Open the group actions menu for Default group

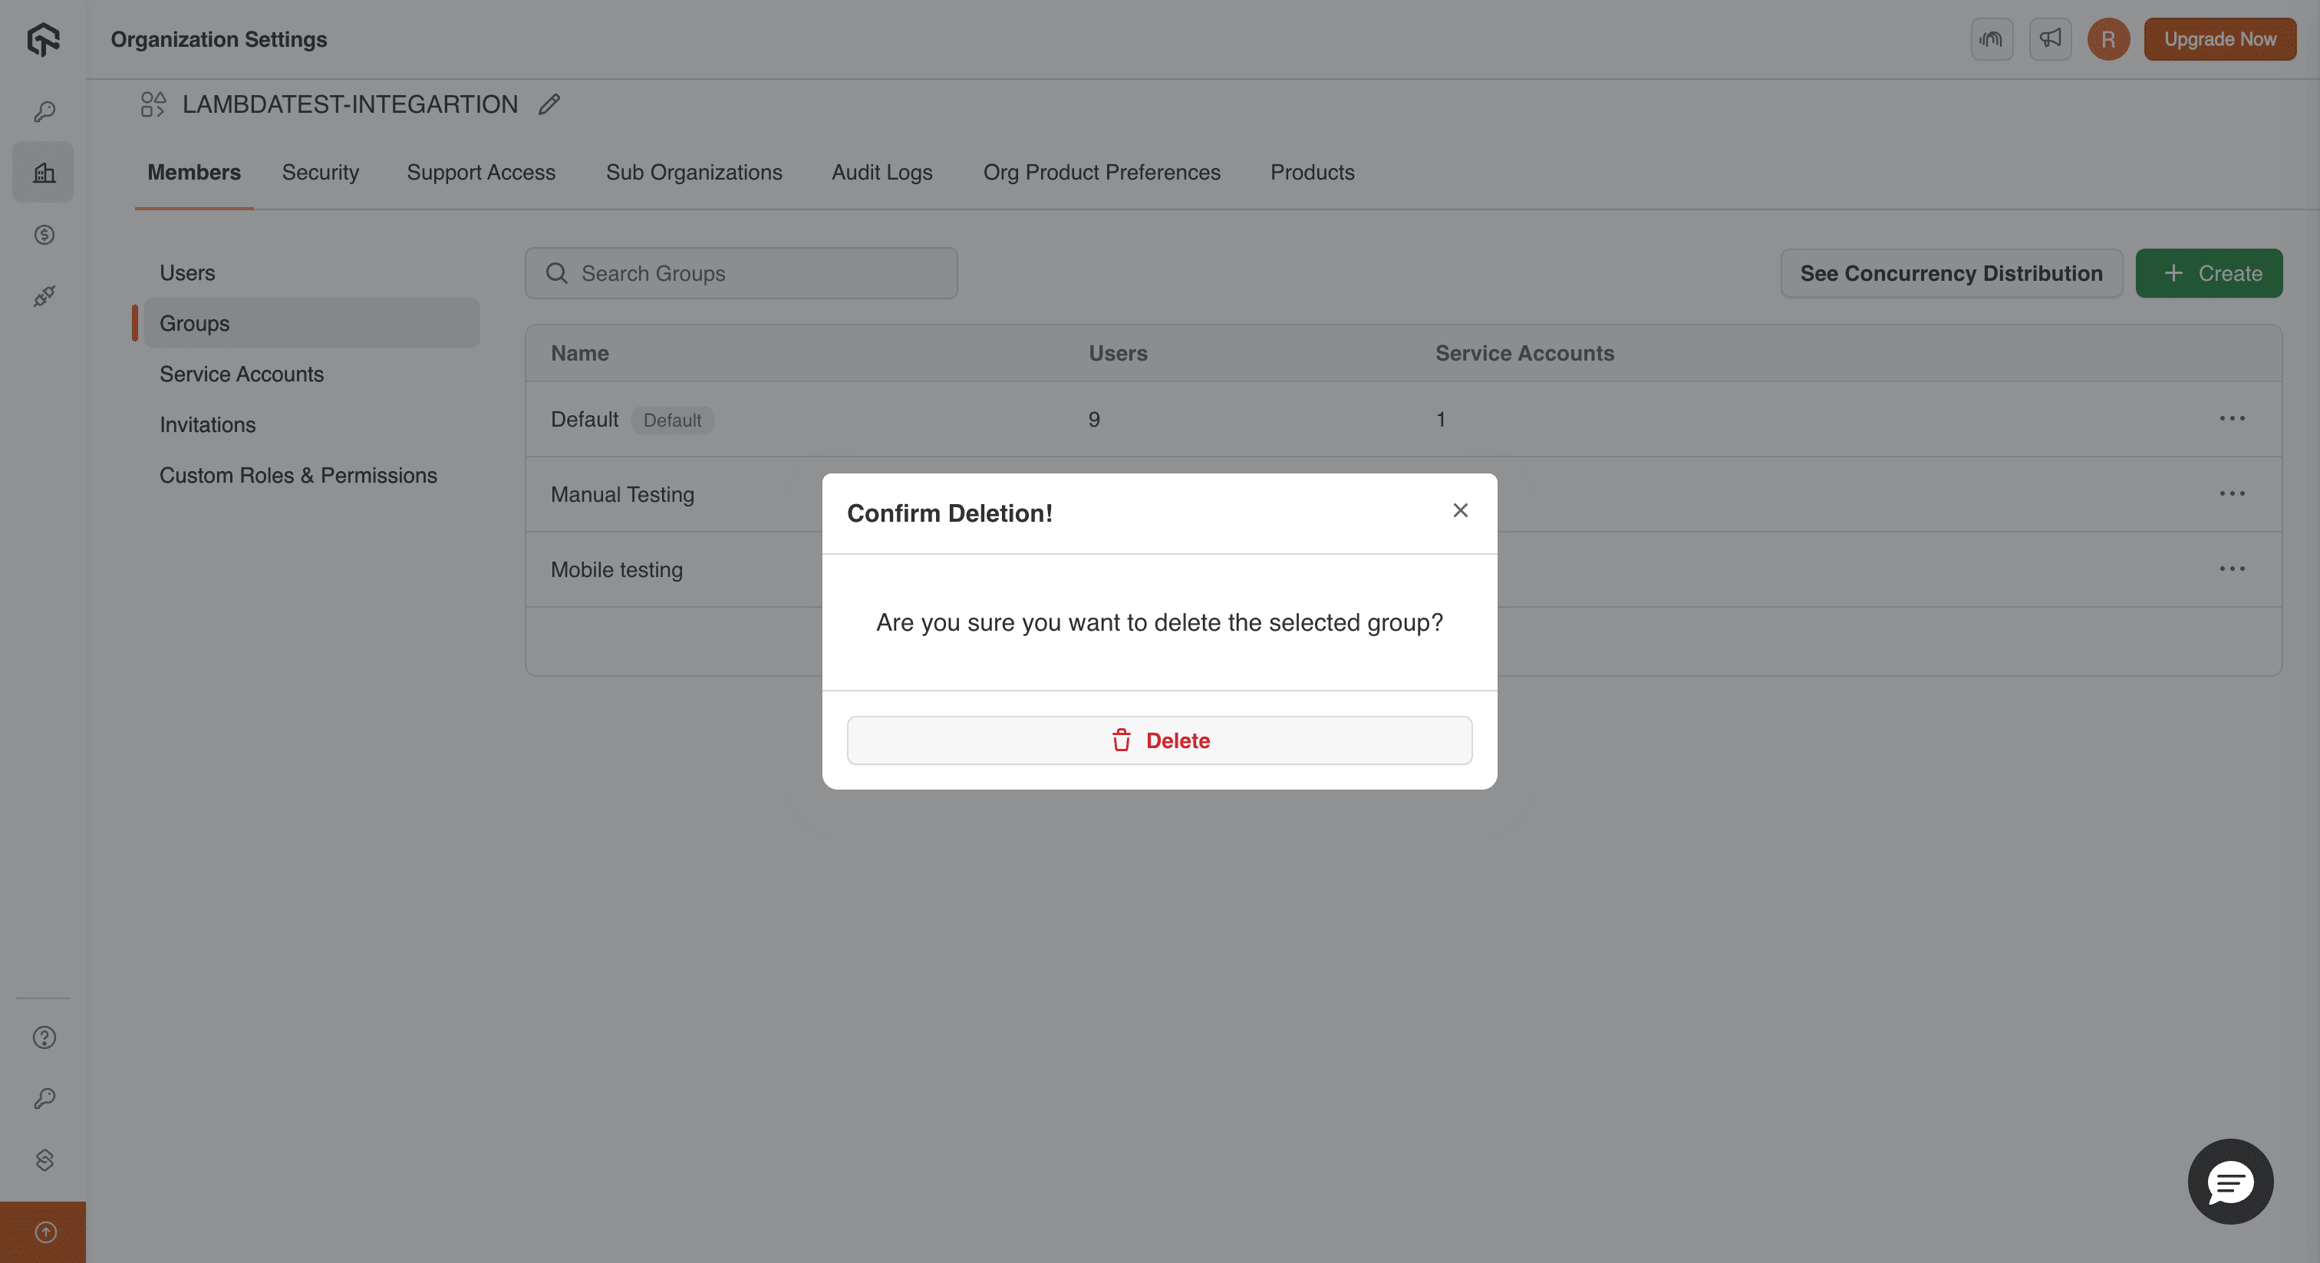[x=2233, y=418]
